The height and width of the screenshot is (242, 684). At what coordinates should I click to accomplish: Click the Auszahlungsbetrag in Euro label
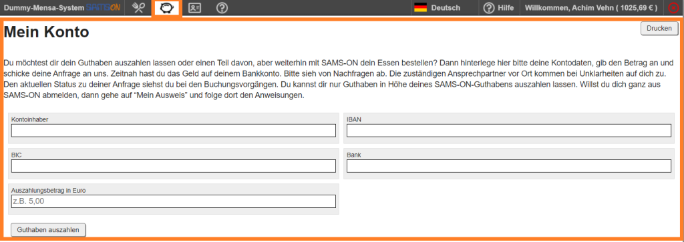click(49, 190)
